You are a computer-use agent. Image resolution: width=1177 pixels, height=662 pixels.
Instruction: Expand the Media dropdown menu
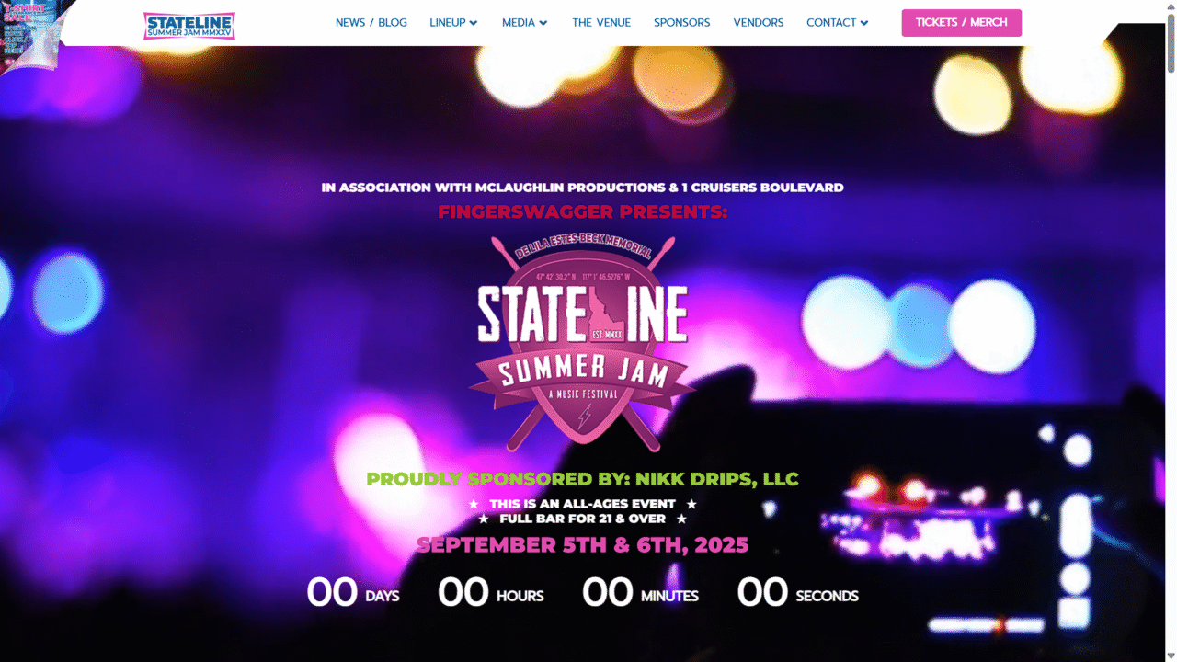click(x=525, y=23)
